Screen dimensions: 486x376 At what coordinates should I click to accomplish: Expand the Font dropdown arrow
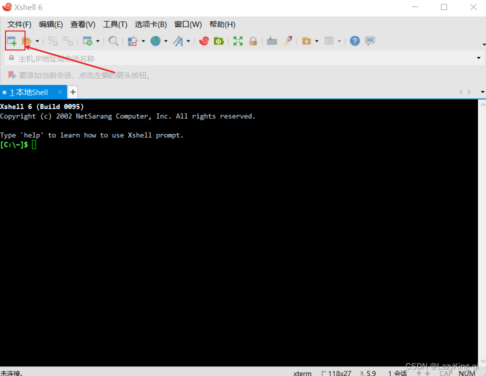(x=188, y=41)
